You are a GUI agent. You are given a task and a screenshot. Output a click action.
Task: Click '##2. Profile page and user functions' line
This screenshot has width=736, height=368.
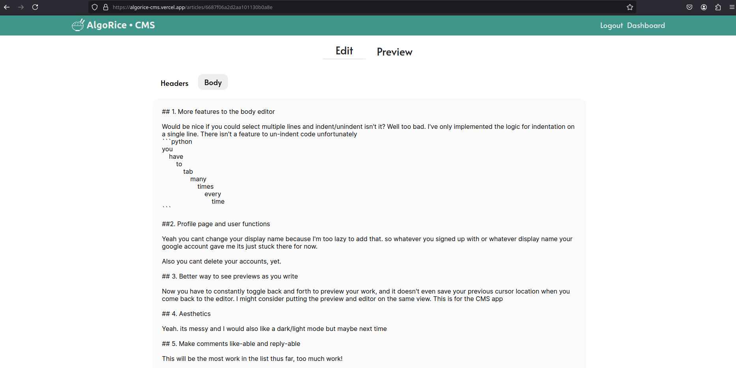click(x=216, y=224)
